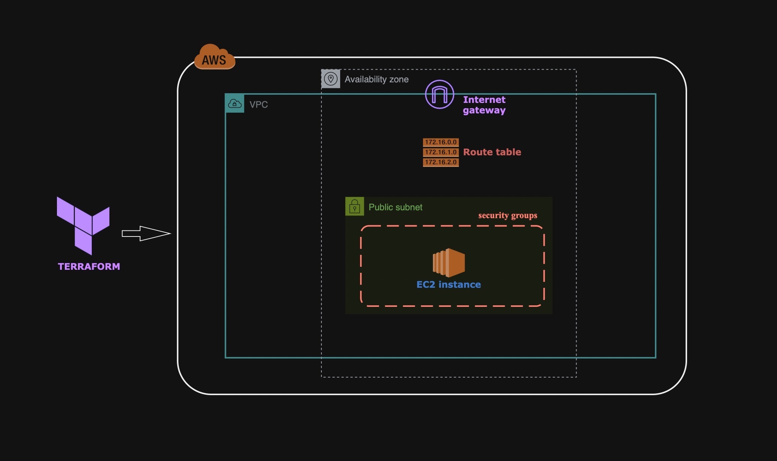Open the Internet gateway label
777x461 pixels.
pos(484,105)
